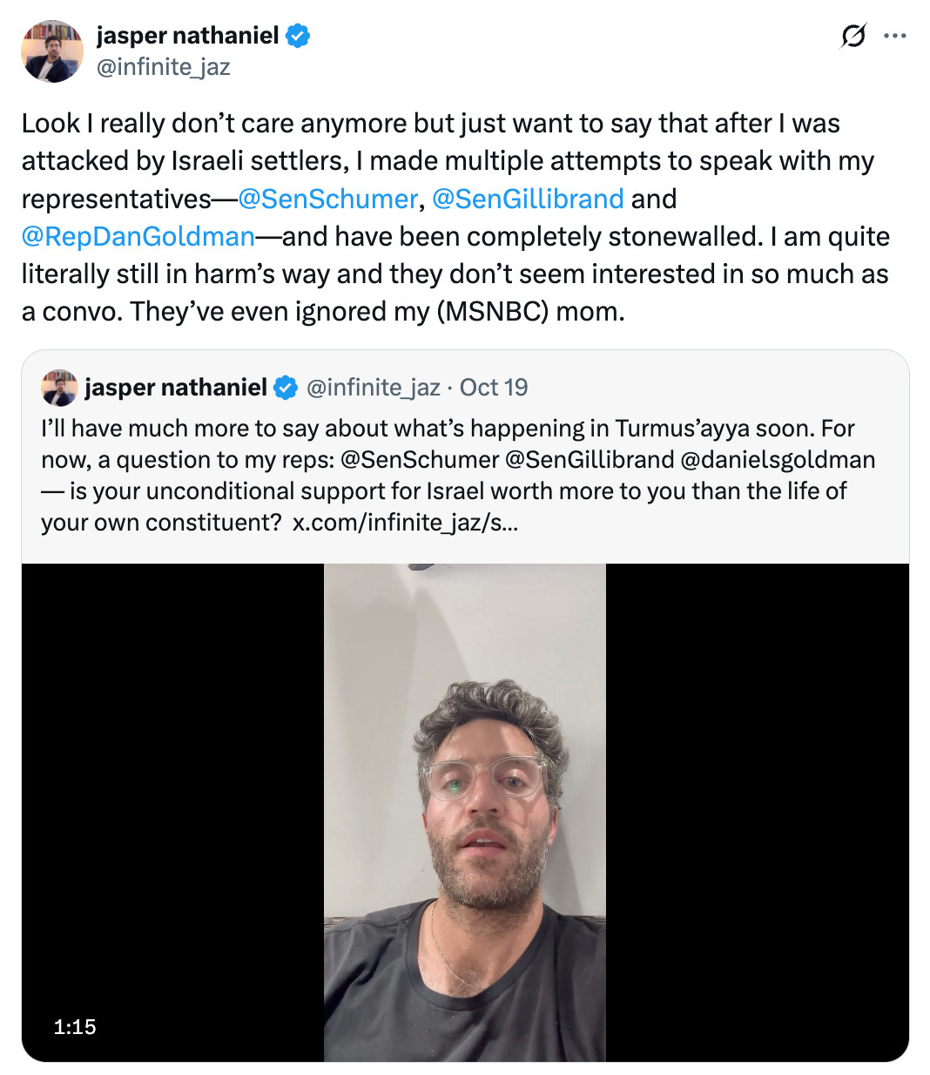
Task: Click the verified badge inside the quoted post
Action: (286, 388)
